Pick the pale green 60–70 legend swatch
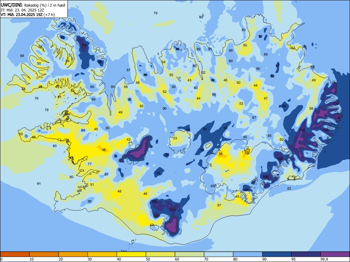Viewport: 350px width, 262px height. [189, 254]
